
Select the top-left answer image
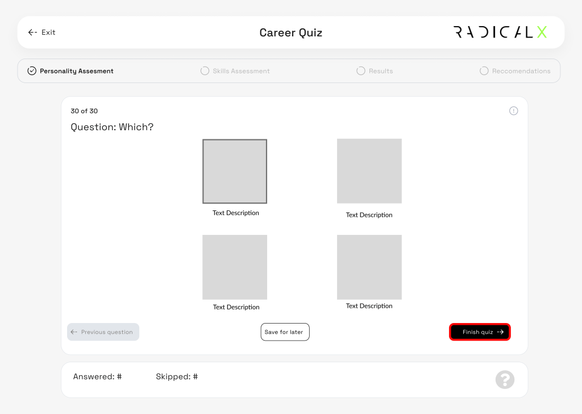coord(235,171)
